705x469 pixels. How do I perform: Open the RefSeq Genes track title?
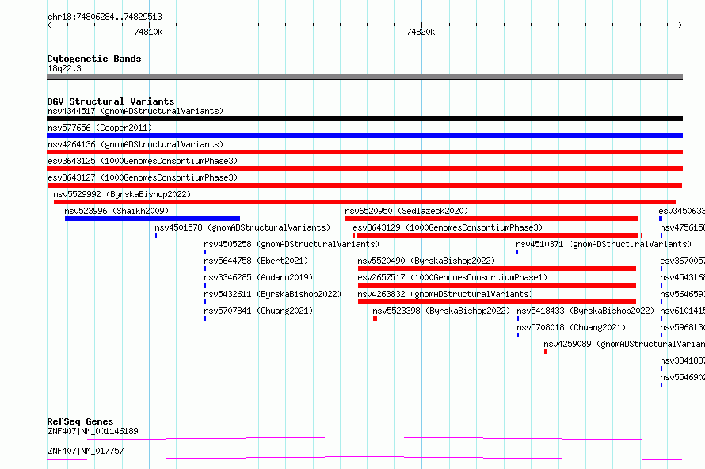tap(80, 421)
